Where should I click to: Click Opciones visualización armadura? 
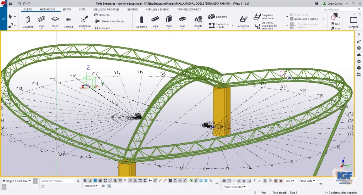click(x=266, y=26)
